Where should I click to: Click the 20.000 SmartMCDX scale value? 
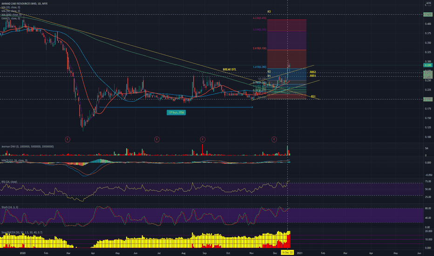(x=428, y=231)
